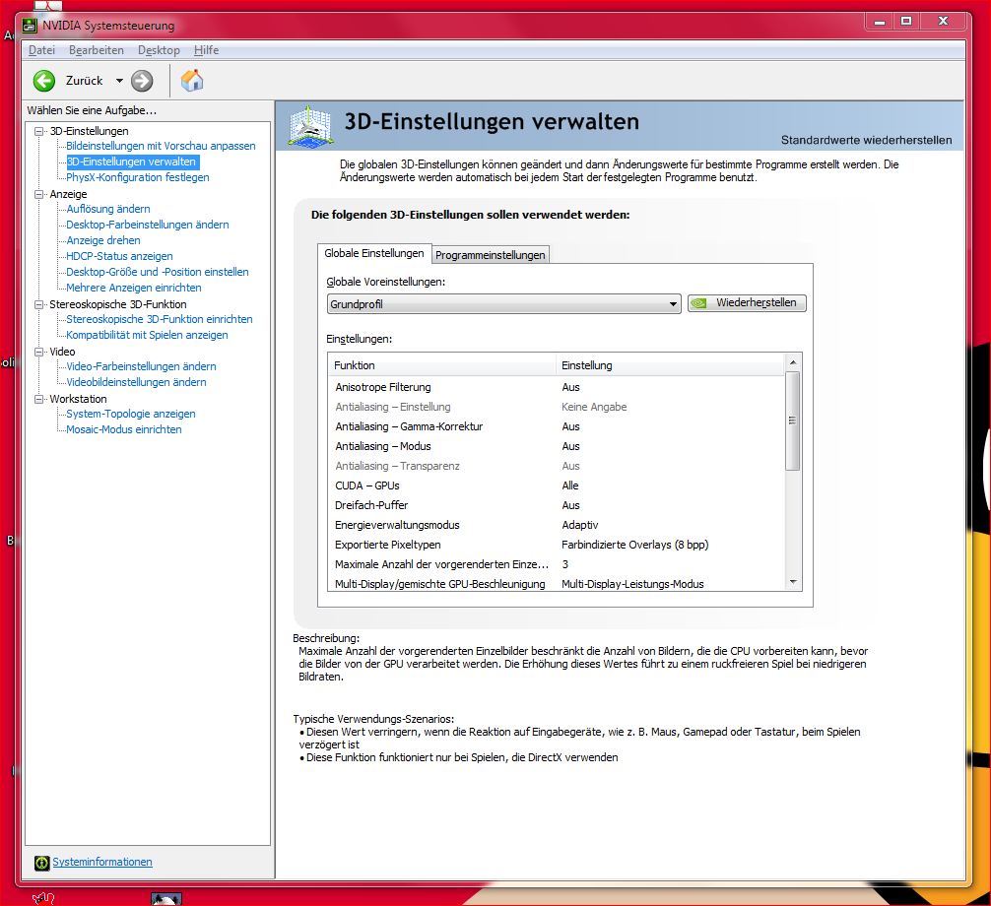Screen dimensions: 991x906
Task: Click the Antialiasing – Einstellung greyed row
Action: (x=557, y=407)
